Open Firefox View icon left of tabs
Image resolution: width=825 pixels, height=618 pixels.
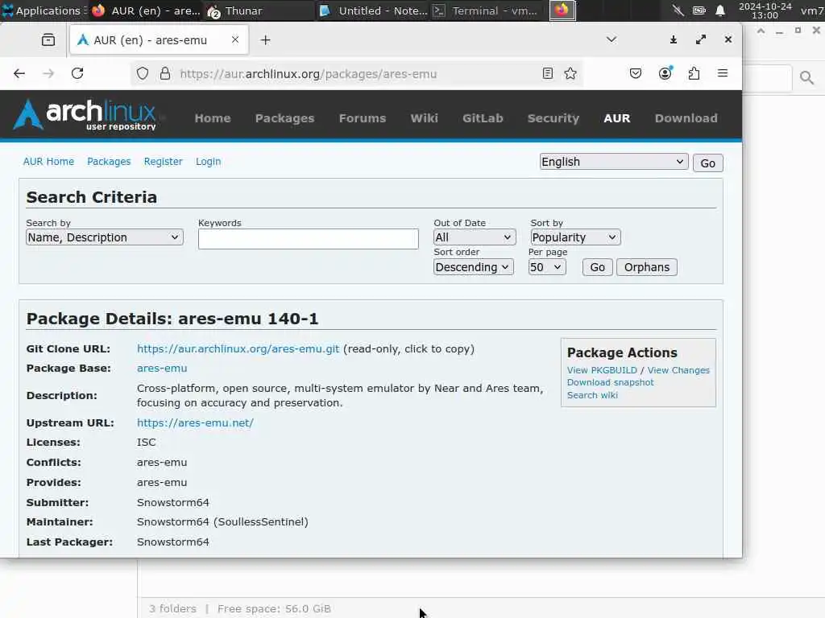click(x=48, y=39)
